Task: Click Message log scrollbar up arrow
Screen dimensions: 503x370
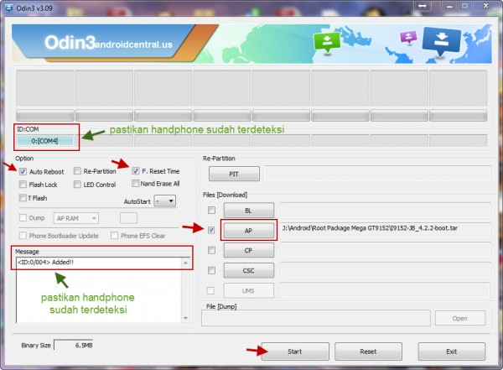Action: tap(185, 263)
